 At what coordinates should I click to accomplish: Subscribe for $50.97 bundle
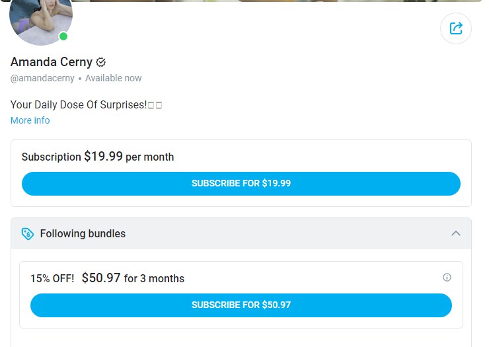pyautogui.click(x=241, y=305)
